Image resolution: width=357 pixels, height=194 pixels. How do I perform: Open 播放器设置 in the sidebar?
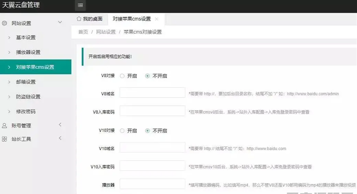[28, 52]
